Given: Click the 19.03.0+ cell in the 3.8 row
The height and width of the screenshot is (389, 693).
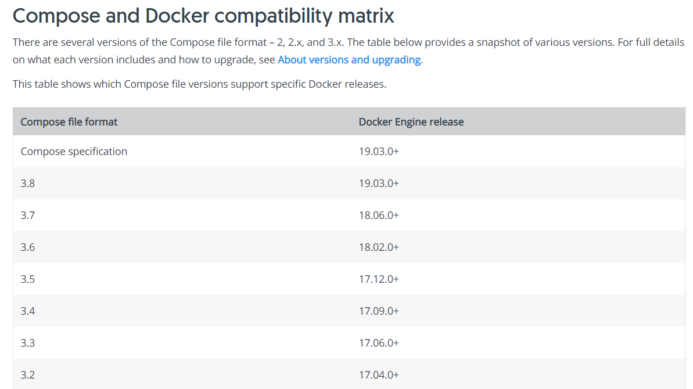Looking at the screenshot, I should click(379, 183).
